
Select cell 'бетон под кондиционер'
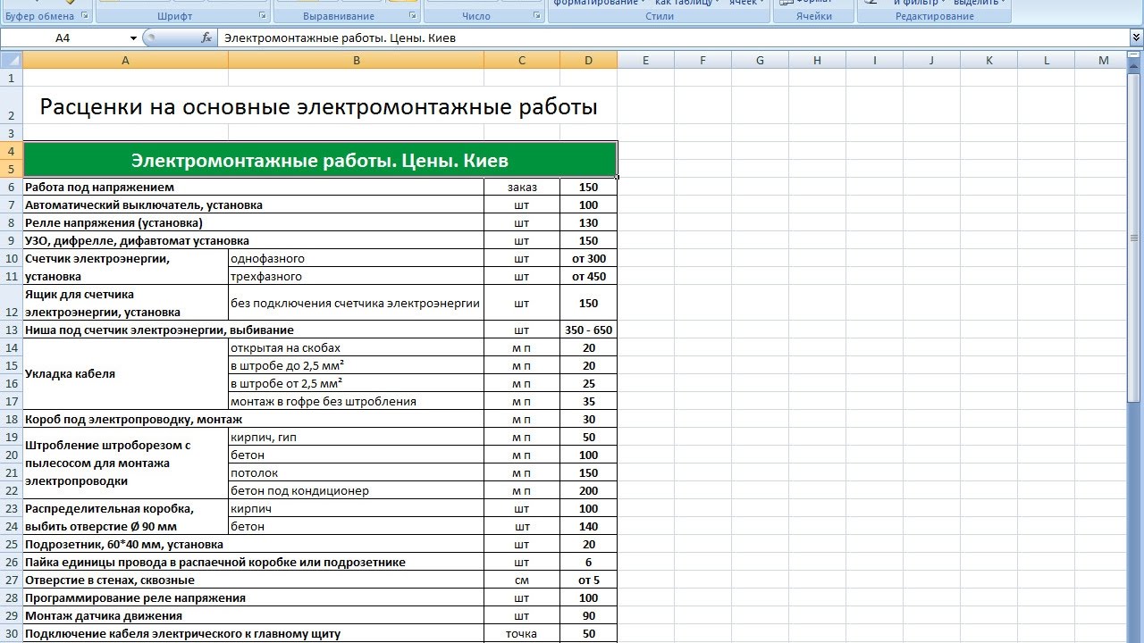coord(356,490)
